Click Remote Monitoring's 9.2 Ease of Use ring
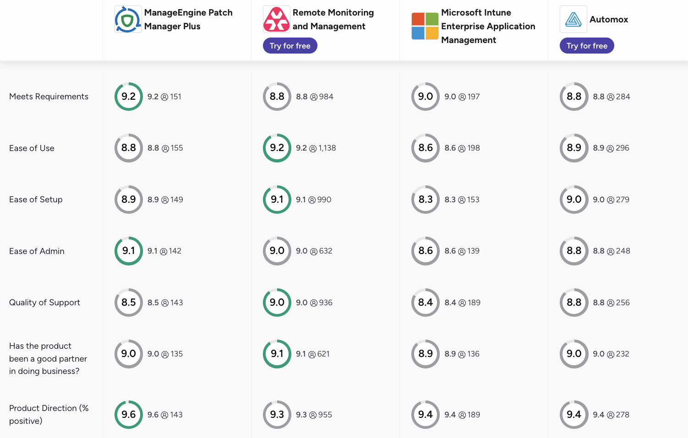 (x=277, y=148)
